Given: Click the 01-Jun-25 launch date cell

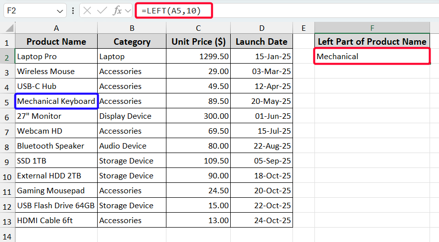Looking at the screenshot, I should 262,116.
